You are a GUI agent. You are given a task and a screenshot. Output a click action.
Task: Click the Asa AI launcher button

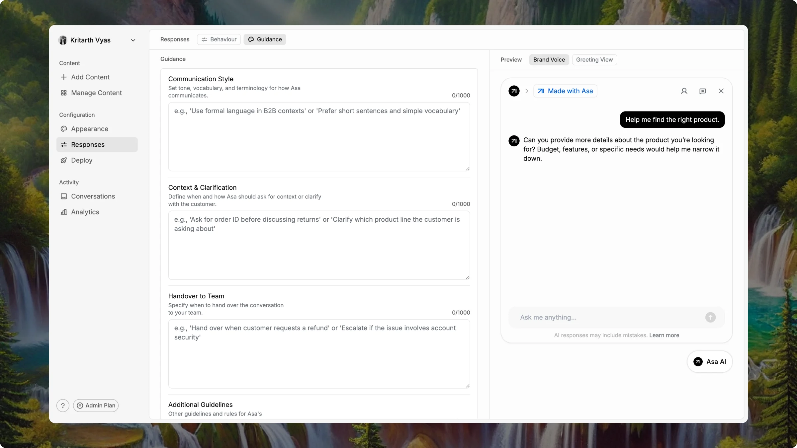pyautogui.click(x=710, y=362)
